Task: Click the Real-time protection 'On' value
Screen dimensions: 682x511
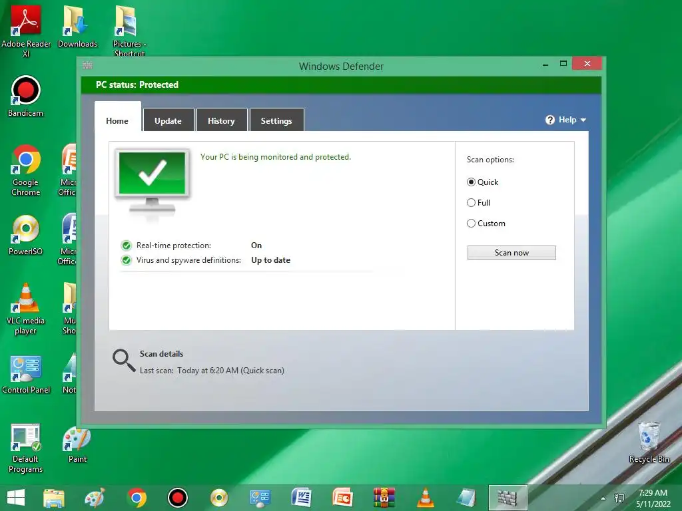Action: point(256,246)
